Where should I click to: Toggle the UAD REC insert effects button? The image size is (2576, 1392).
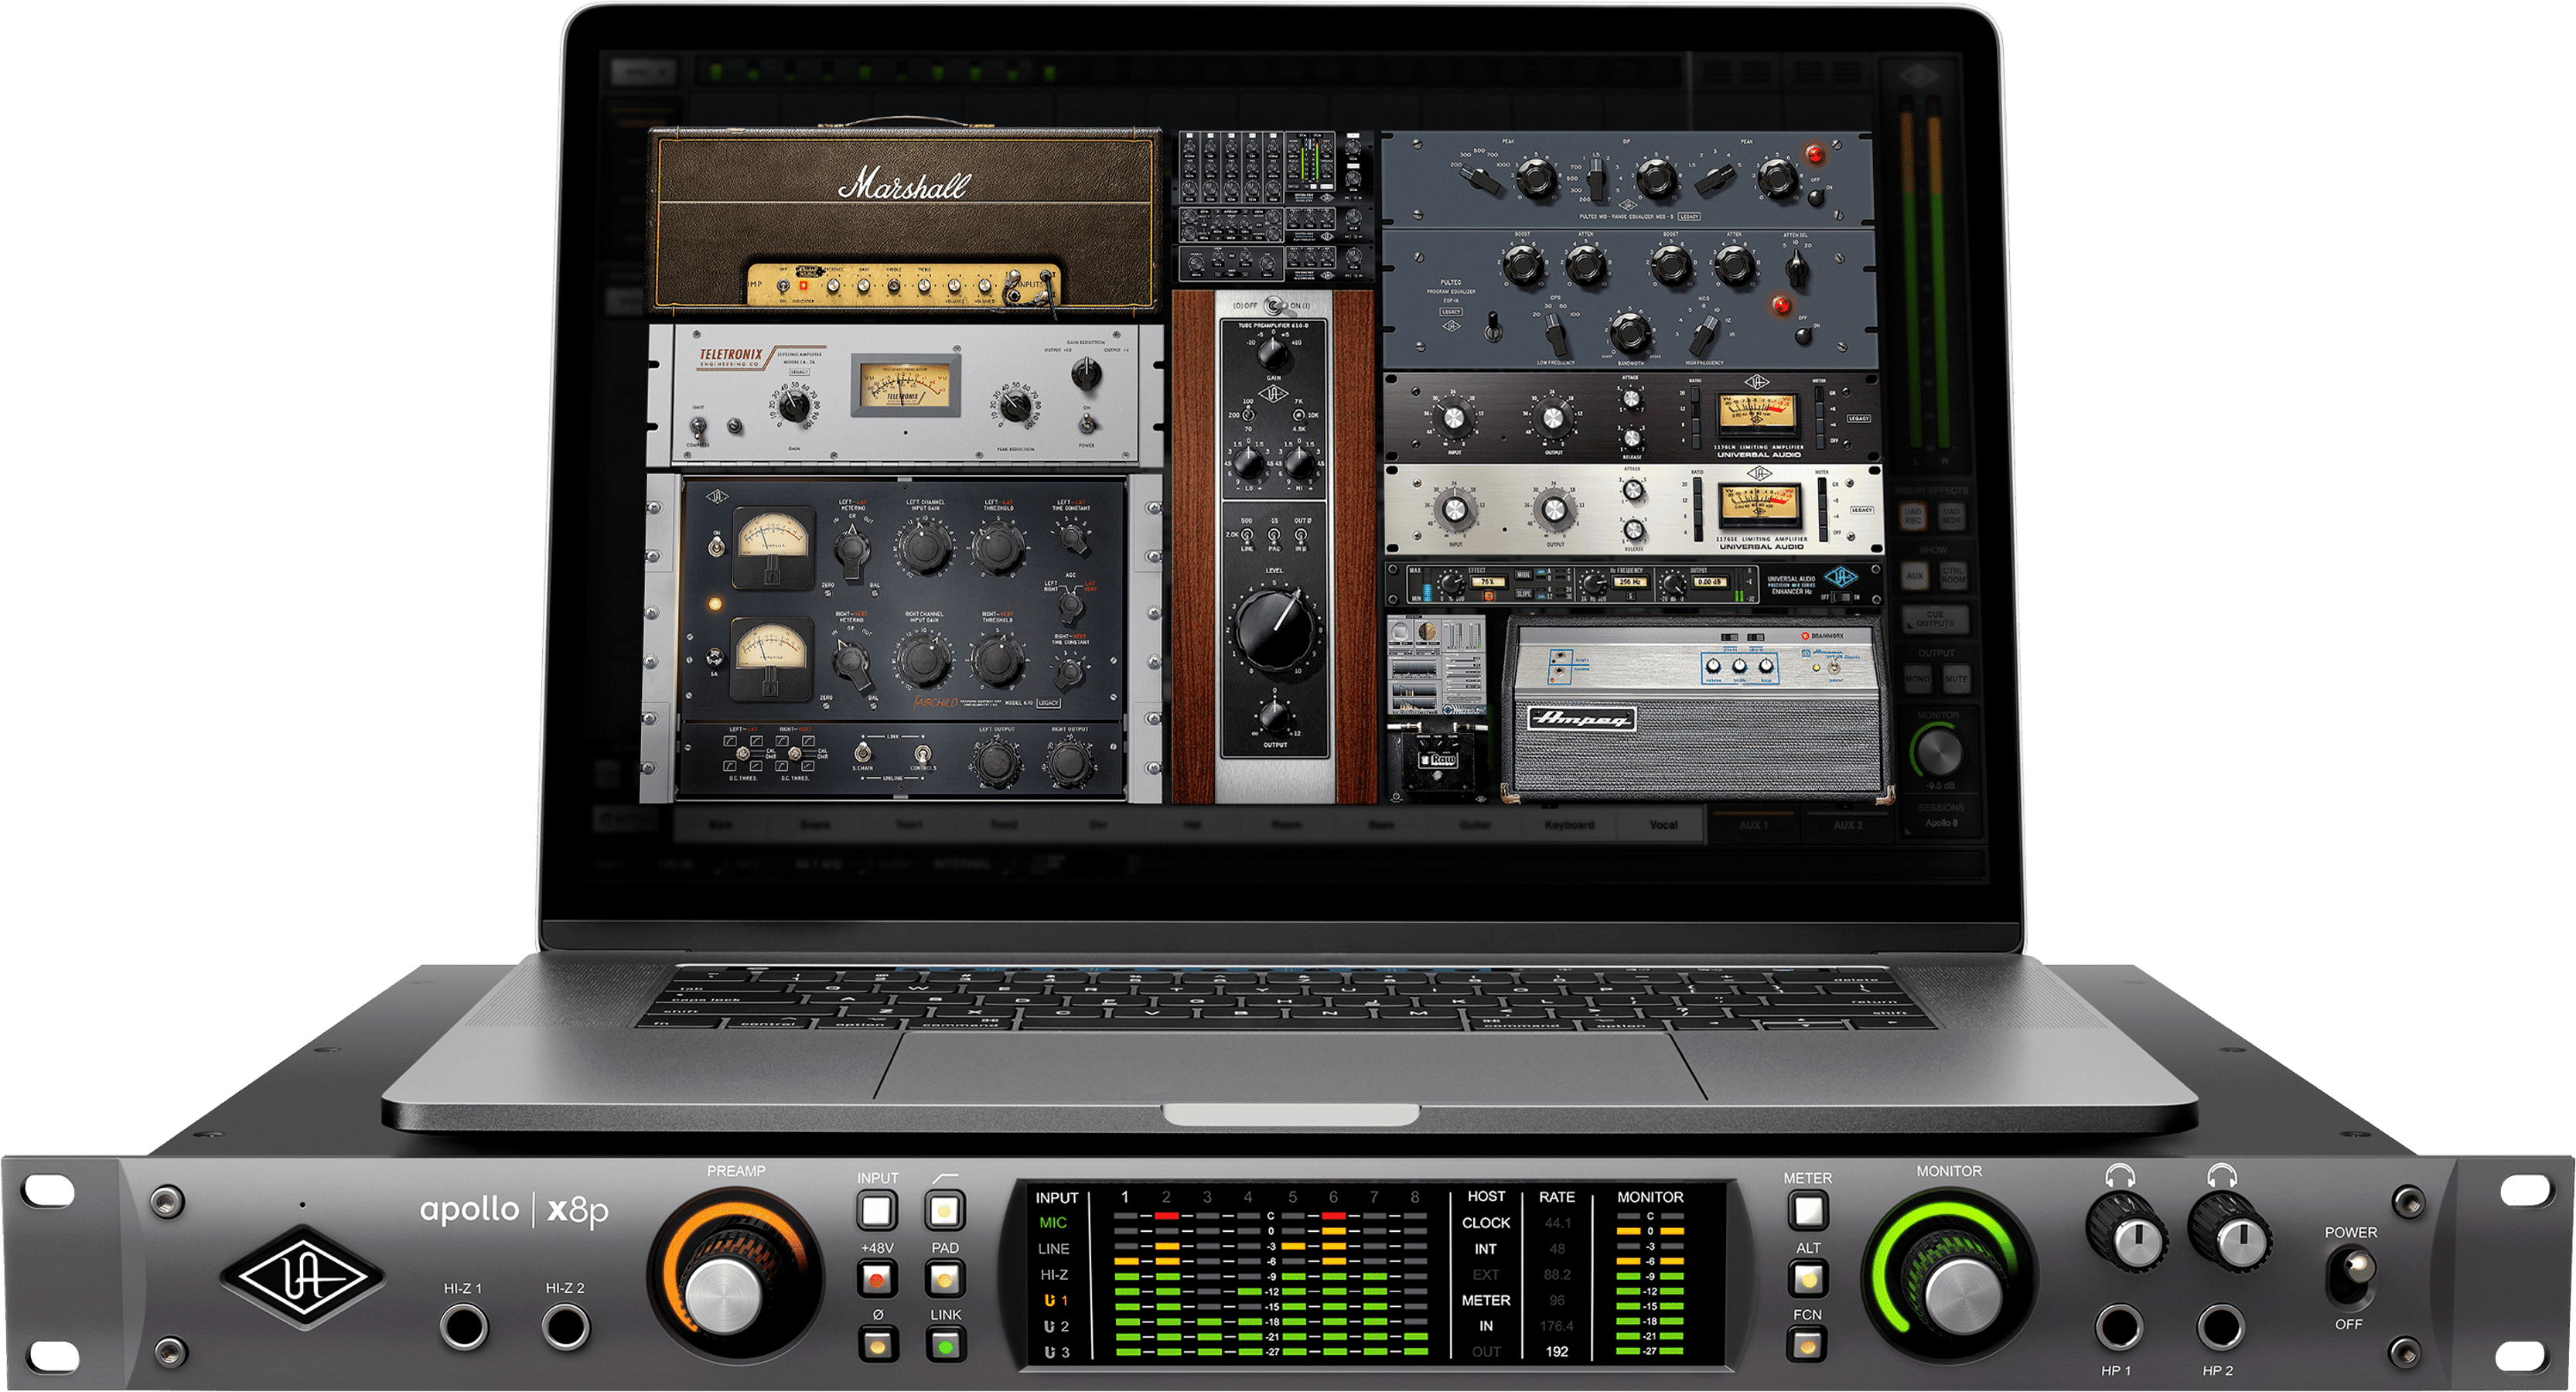1915,516
